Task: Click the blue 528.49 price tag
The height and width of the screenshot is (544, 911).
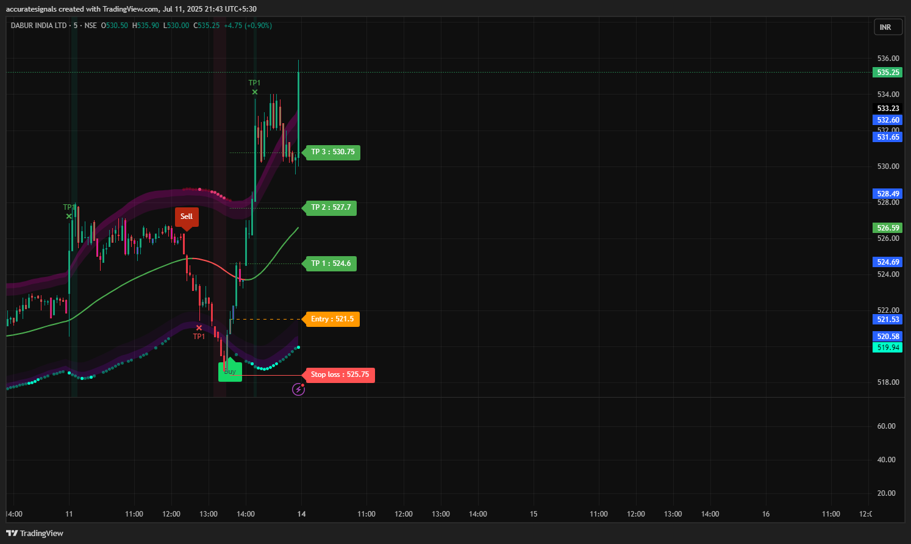Action: pyautogui.click(x=887, y=194)
